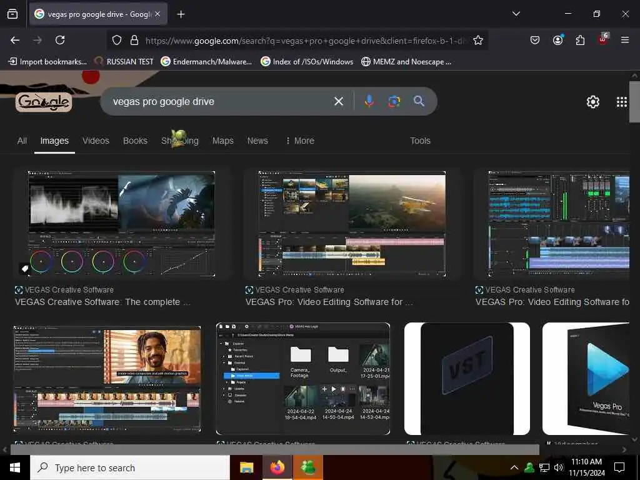
Task: Open the volume control in system tray
Action: coord(558,467)
